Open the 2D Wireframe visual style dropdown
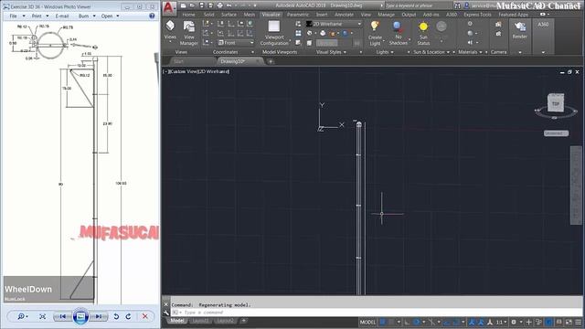The height and width of the screenshot is (329, 585). [334, 24]
